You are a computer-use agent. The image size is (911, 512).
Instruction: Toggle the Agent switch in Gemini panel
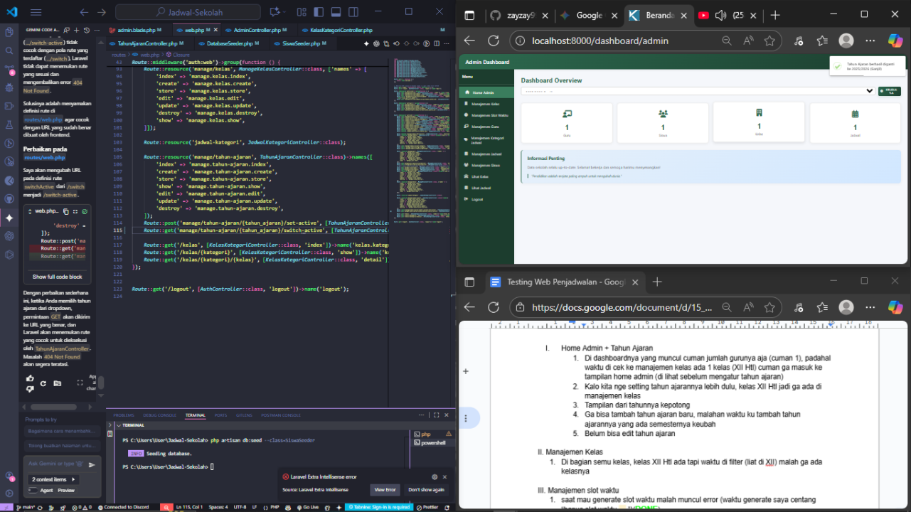(x=33, y=490)
